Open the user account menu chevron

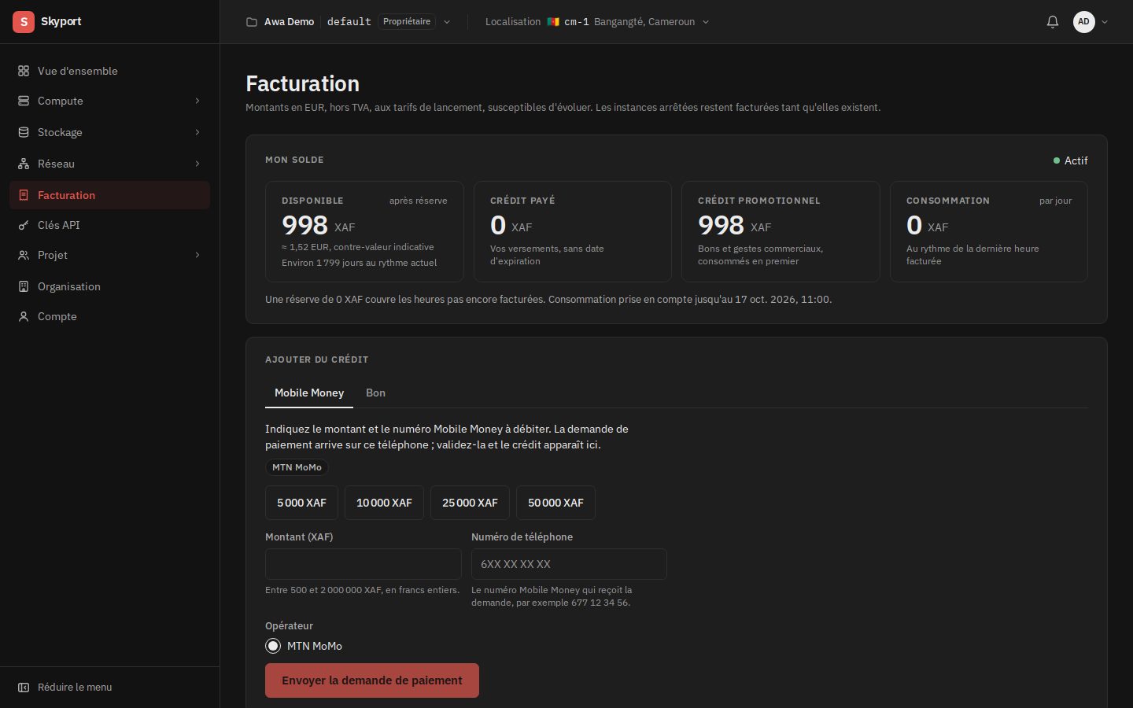1105,22
